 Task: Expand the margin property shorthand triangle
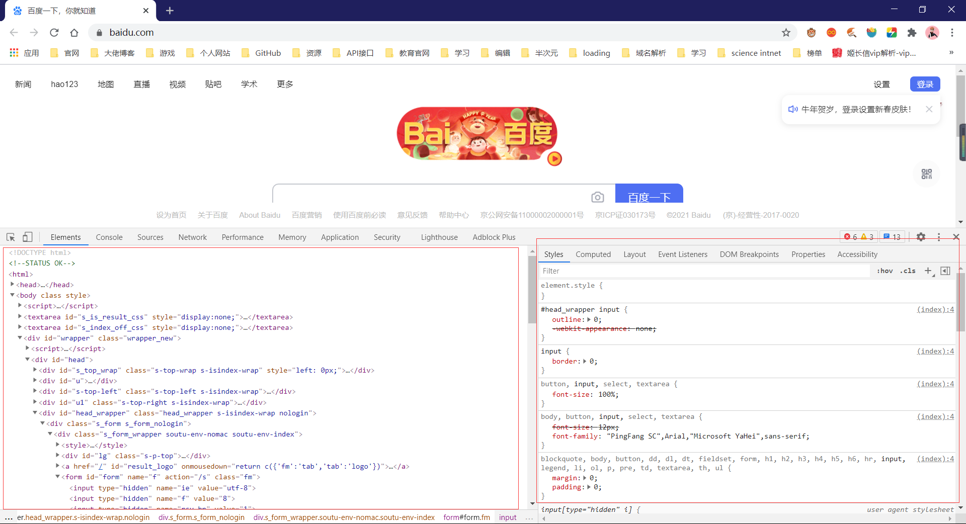tap(586, 478)
